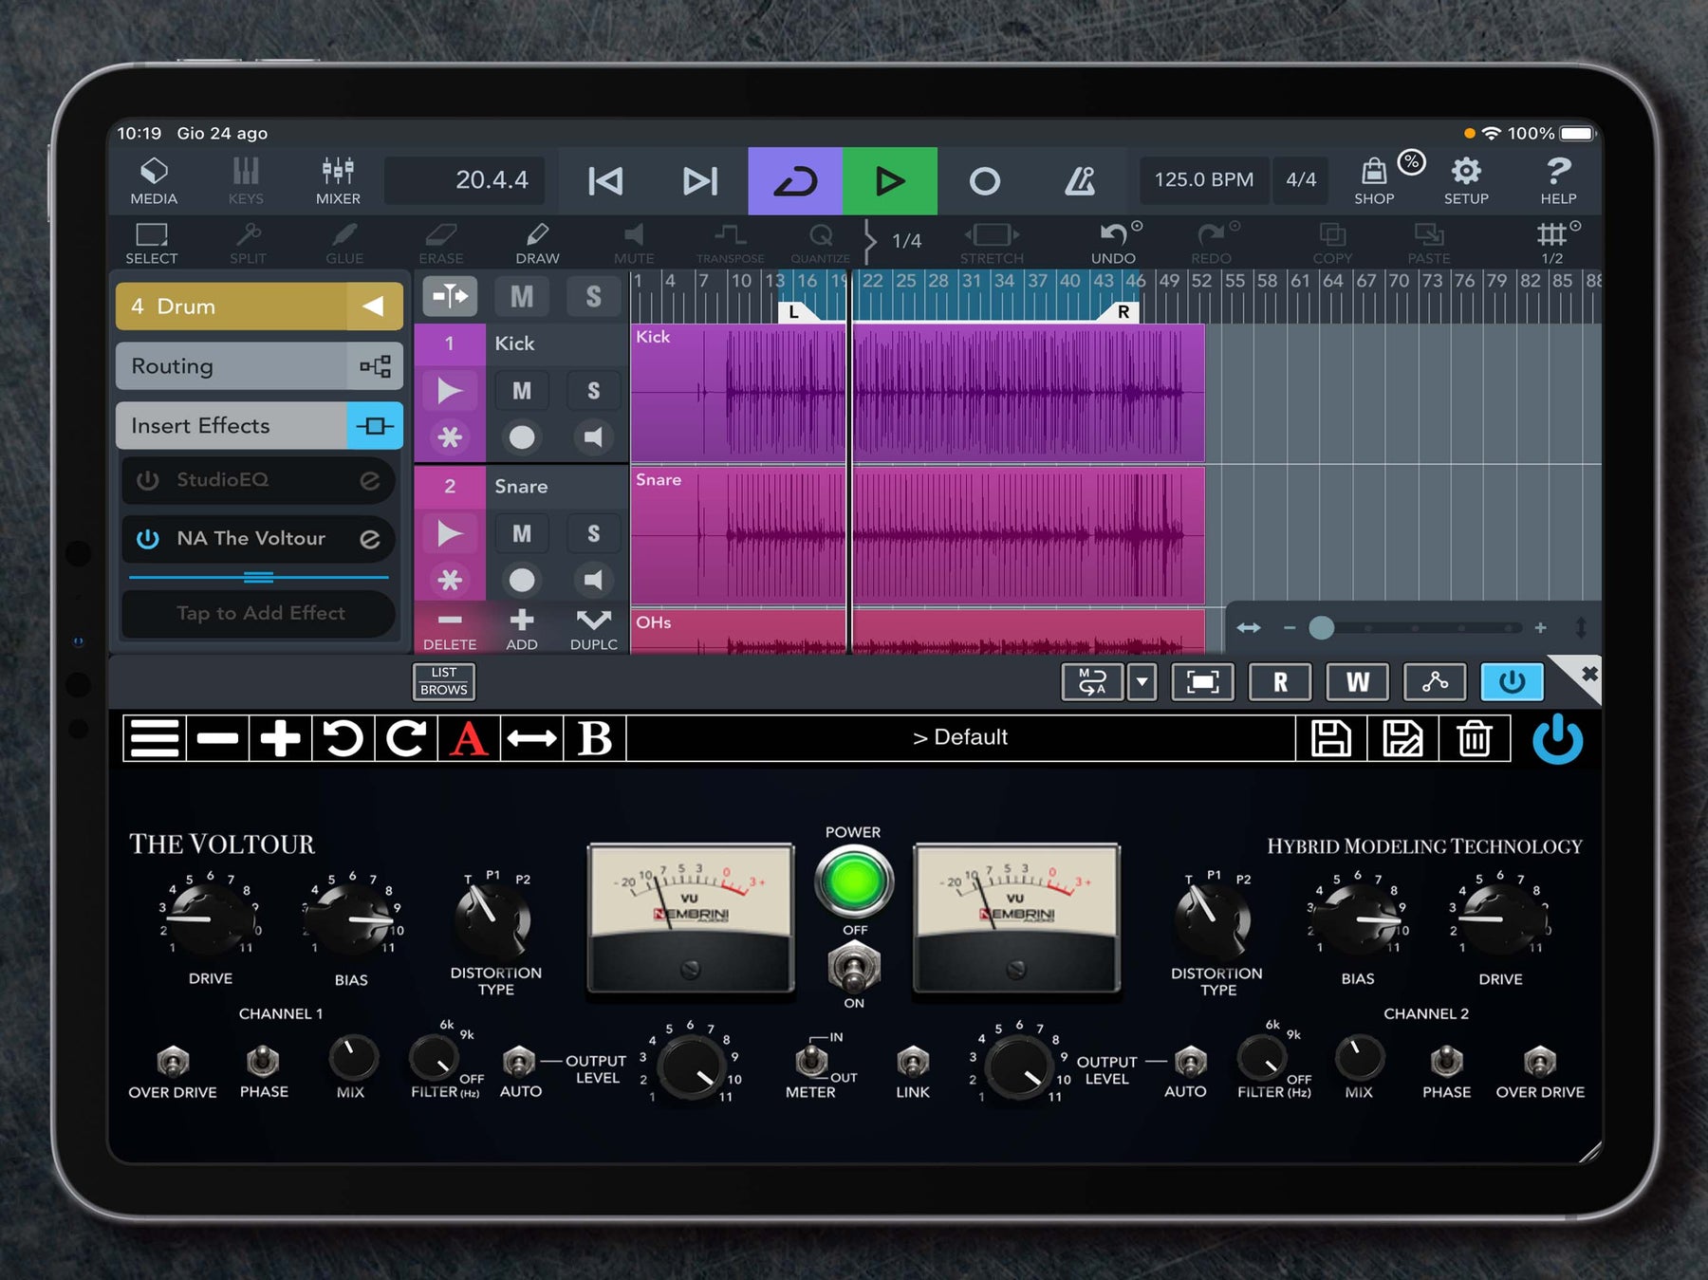Change the 4/4 time signature

(1301, 180)
